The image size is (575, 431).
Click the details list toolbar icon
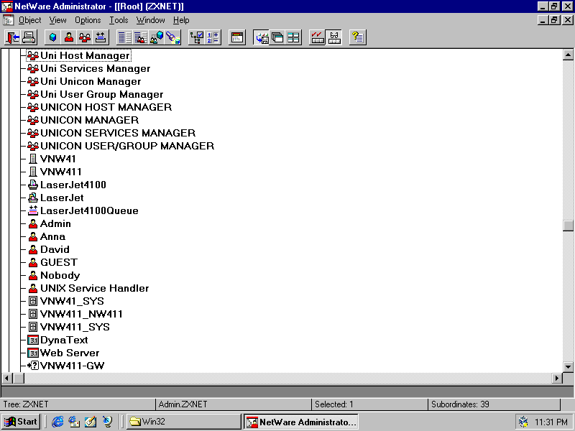124,37
